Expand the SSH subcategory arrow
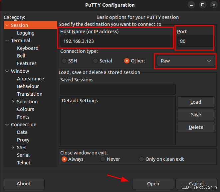Viewport: 220px width, 192px height. coord(13,147)
